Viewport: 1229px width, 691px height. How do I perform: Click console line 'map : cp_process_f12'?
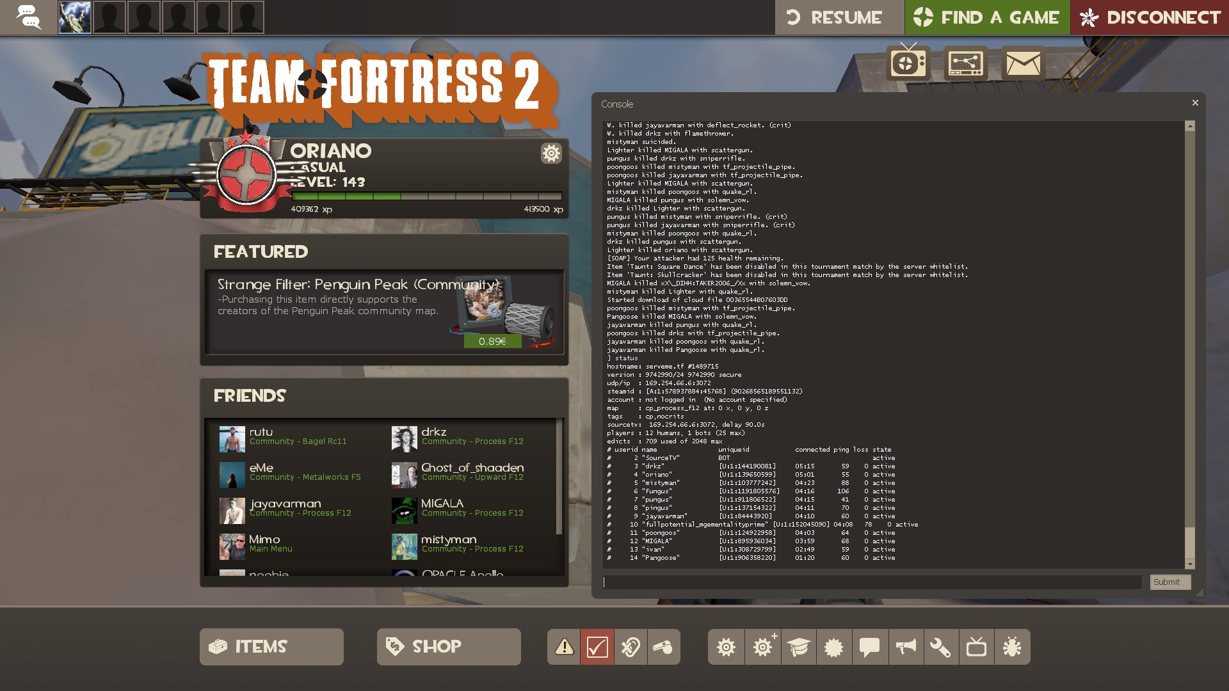click(x=688, y=408)
